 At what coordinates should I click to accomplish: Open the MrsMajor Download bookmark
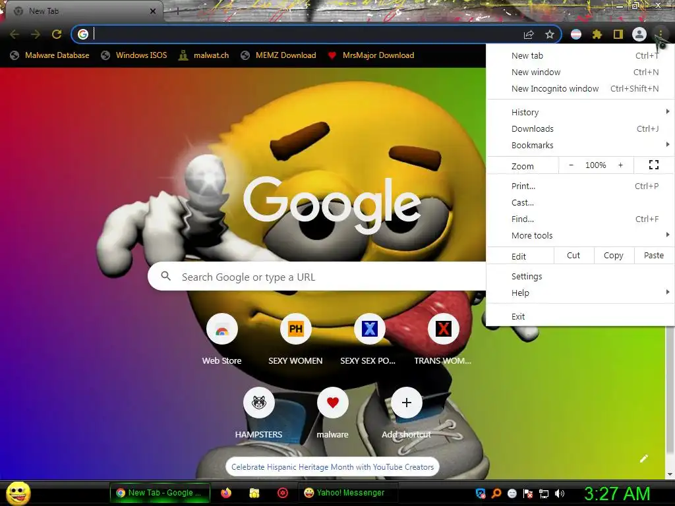click(371, 55)
